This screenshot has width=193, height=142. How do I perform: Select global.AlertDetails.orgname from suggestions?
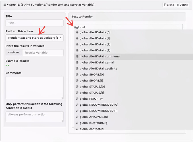pos(99,57)
